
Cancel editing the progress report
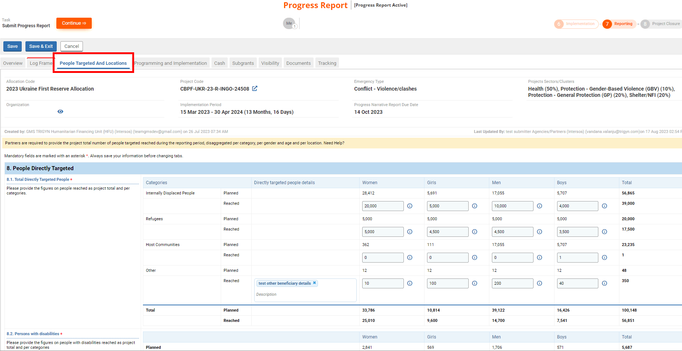pyautogui.click(x=71, y=46)
